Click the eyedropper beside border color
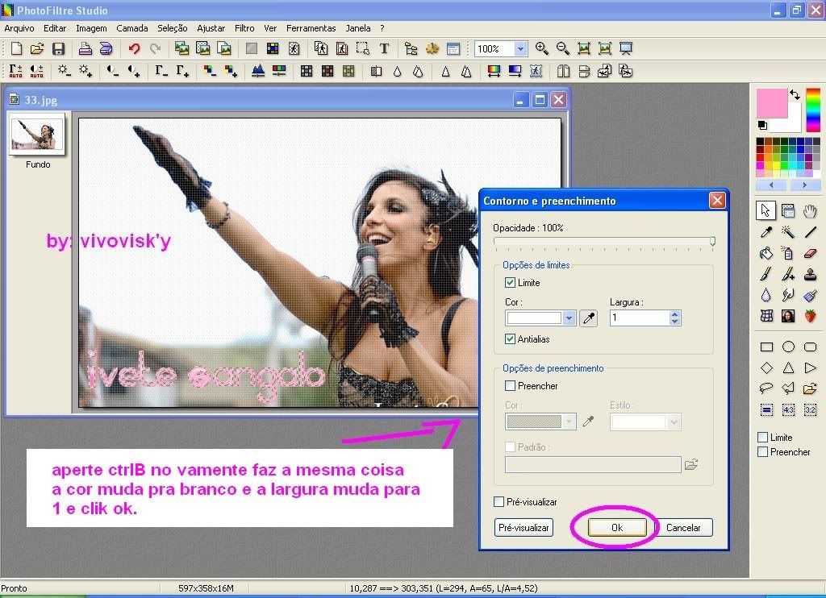 point(589,318)
